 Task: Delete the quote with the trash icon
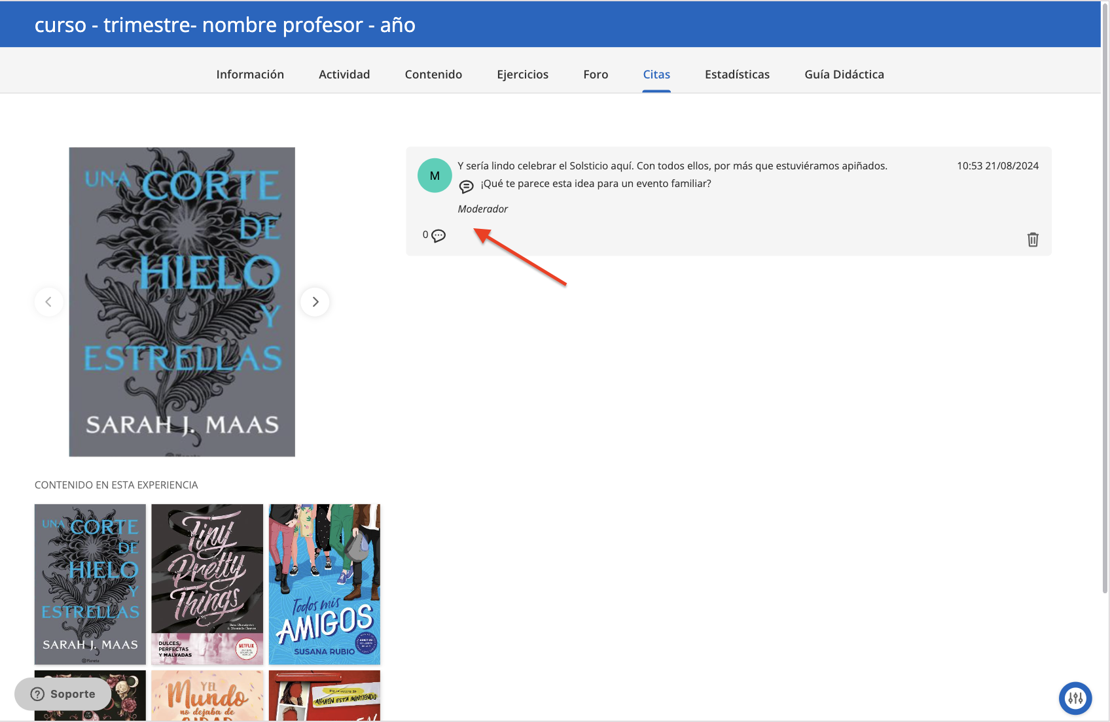[x=1033, y=239]
